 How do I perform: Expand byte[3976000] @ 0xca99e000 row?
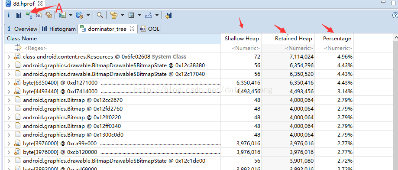pyautogui.click(x=9, y=144)
